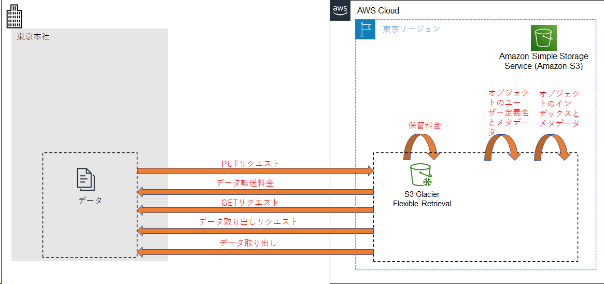Select the S3 Glacier bucket icon

422,175
